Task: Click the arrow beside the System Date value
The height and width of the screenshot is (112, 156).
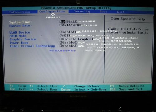Action: click(85, 25)
